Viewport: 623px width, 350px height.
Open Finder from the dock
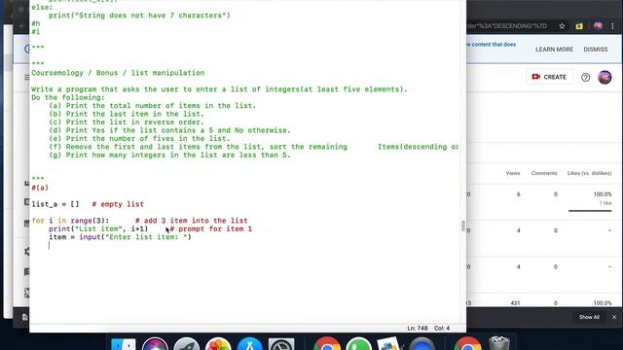click(x=124, y=344)
